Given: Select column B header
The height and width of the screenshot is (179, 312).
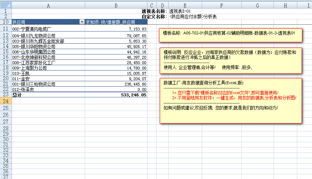Looking at the screenshot, I should (116, 5).
